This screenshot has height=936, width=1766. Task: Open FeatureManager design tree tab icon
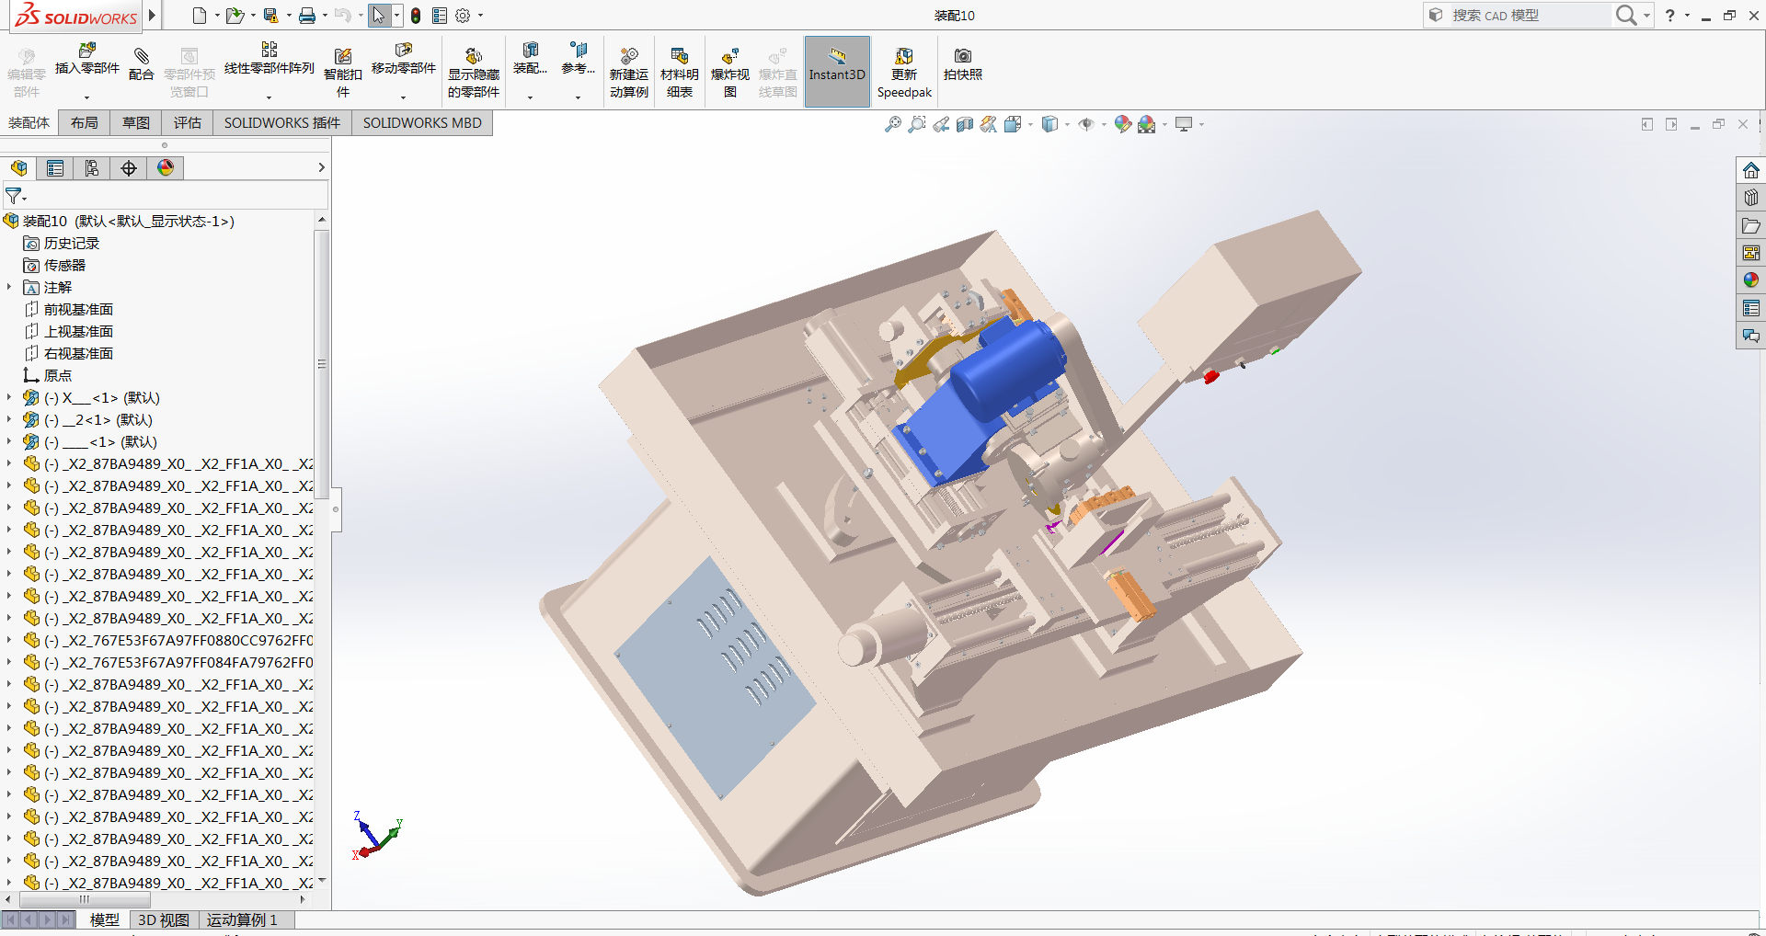point(18,167)
